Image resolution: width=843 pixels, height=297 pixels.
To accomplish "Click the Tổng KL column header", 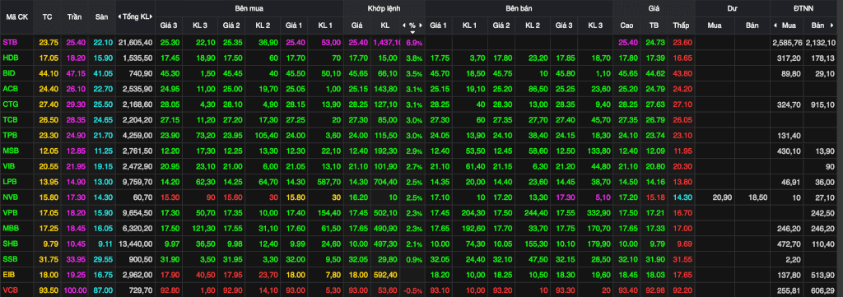I will point(136,16).
